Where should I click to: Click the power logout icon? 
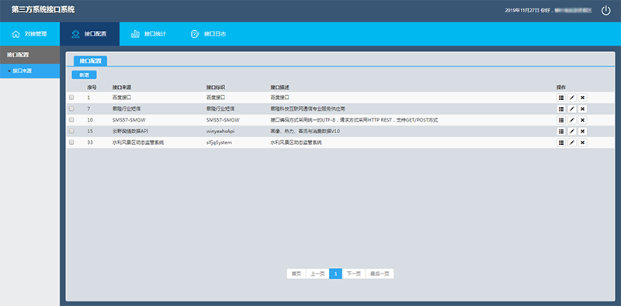606,11
